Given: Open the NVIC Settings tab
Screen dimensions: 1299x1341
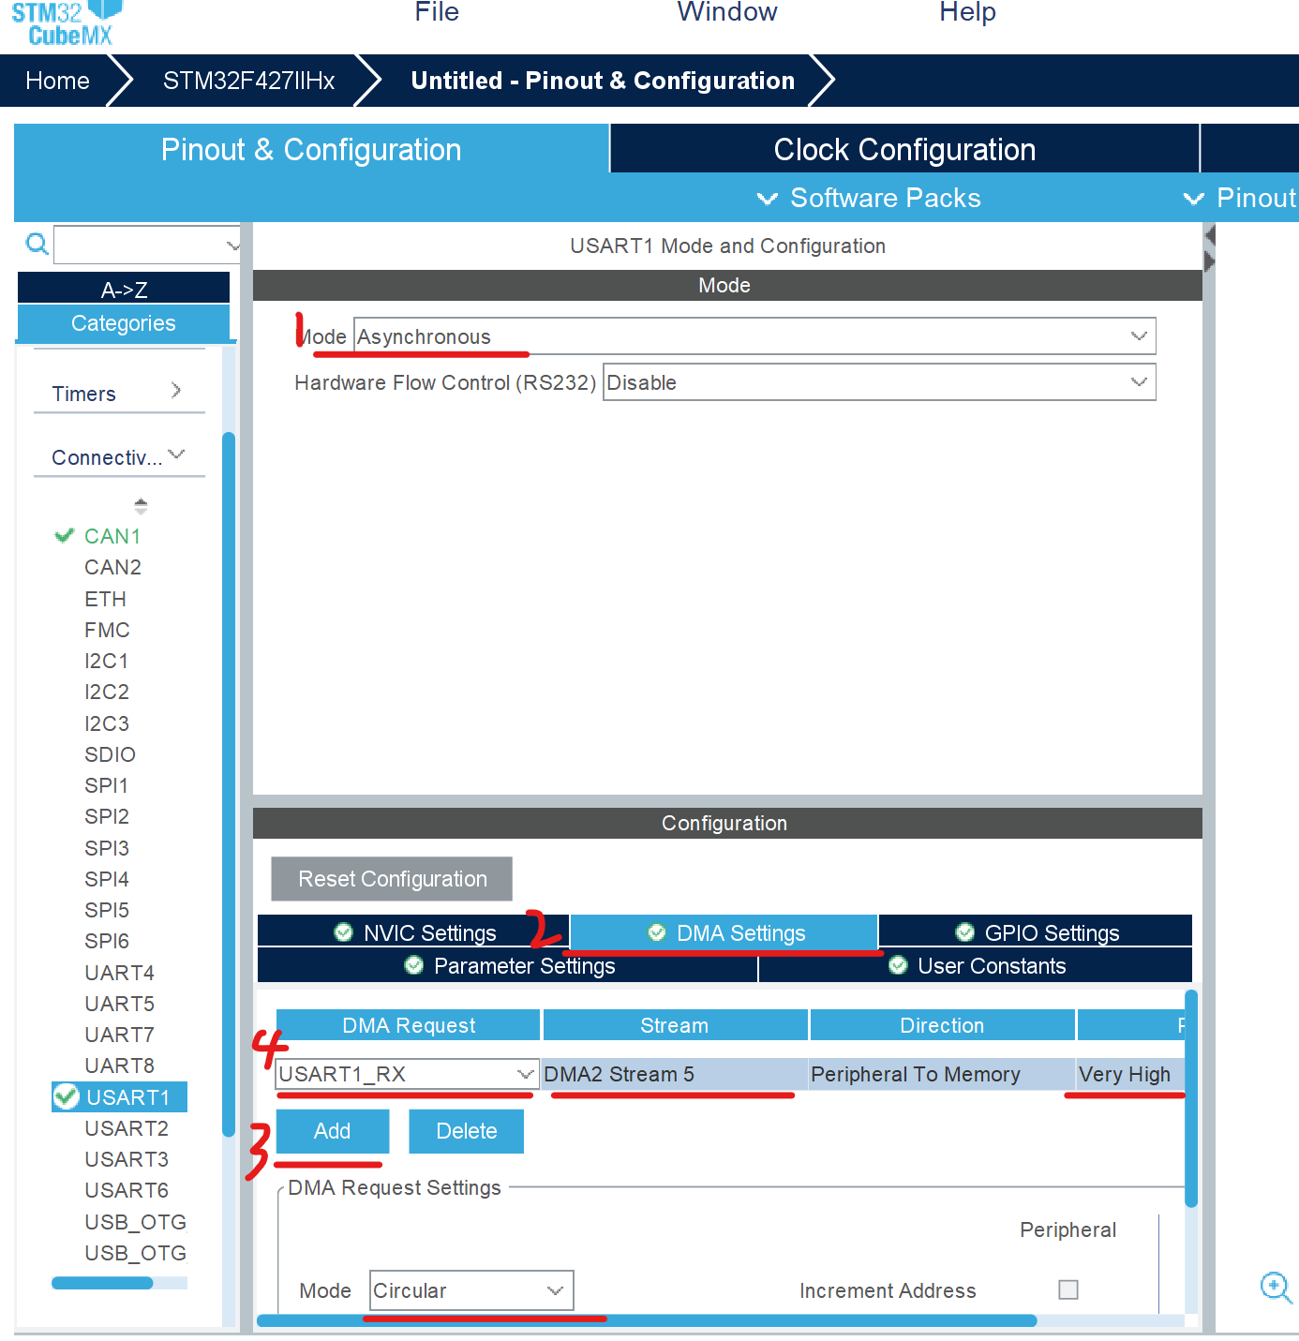Looking at the screenshot, I should pos(413,932).
